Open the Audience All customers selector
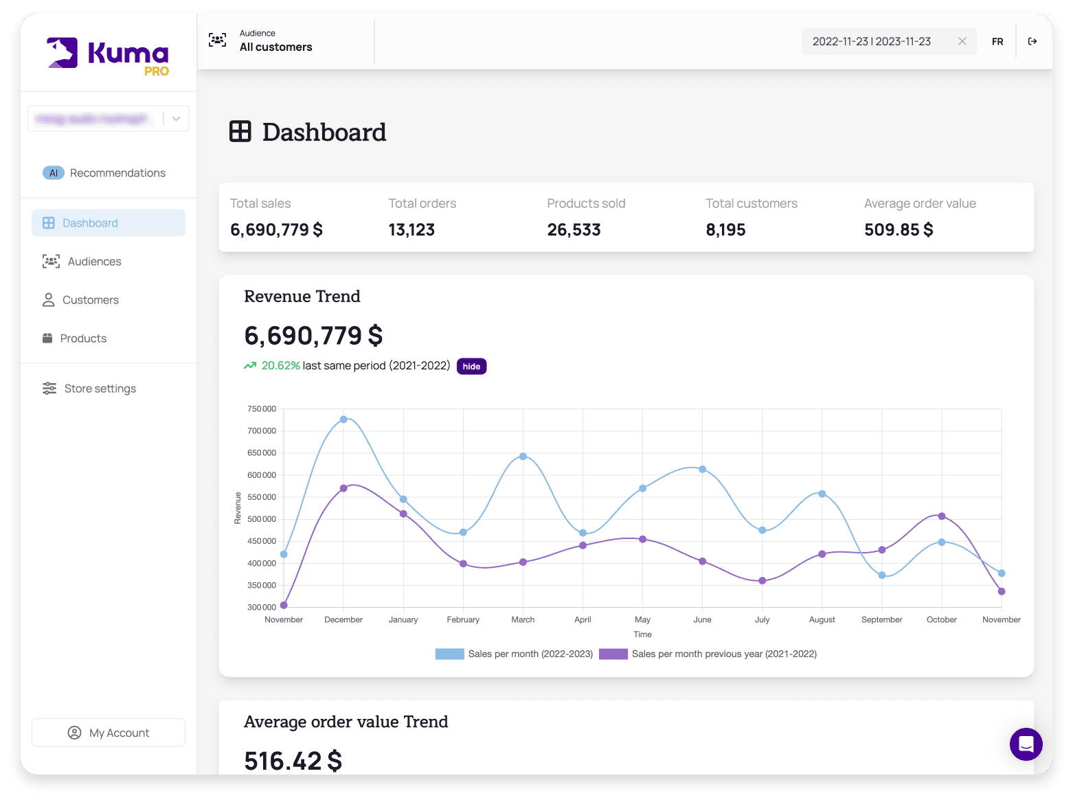The image size is (1073, 802). [x=275, y=41]
